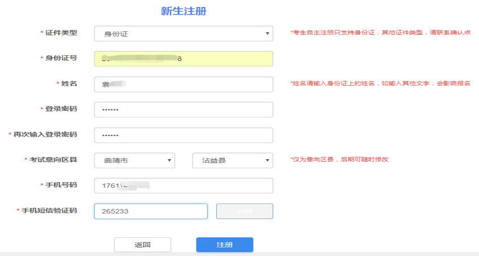This screenshot has height=263, width=479.
Task: Click the 手机短信验证码 field label
Action: click(49, 211)
